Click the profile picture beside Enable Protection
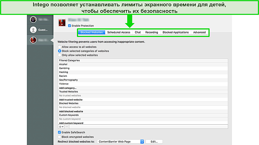The width and height of the screenshot is (259, 145). (x=62, y=23)
